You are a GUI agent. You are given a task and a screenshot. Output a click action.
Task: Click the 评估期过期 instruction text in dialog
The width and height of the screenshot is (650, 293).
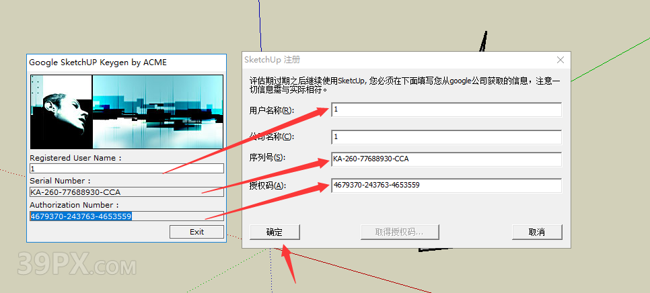(404, 85)
